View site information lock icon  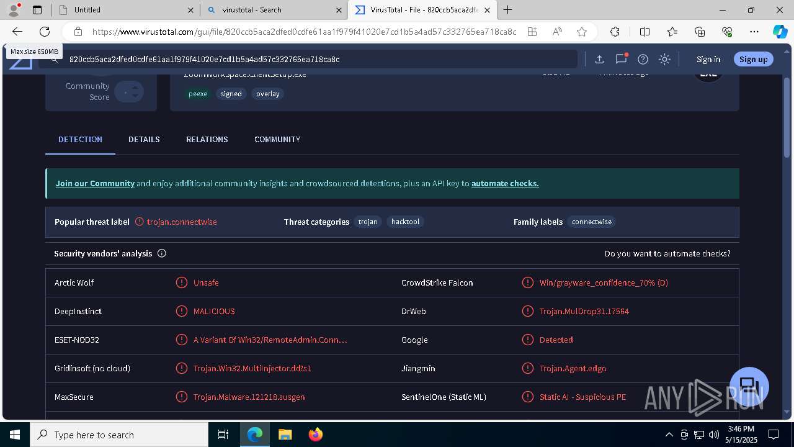click(78, 32)
